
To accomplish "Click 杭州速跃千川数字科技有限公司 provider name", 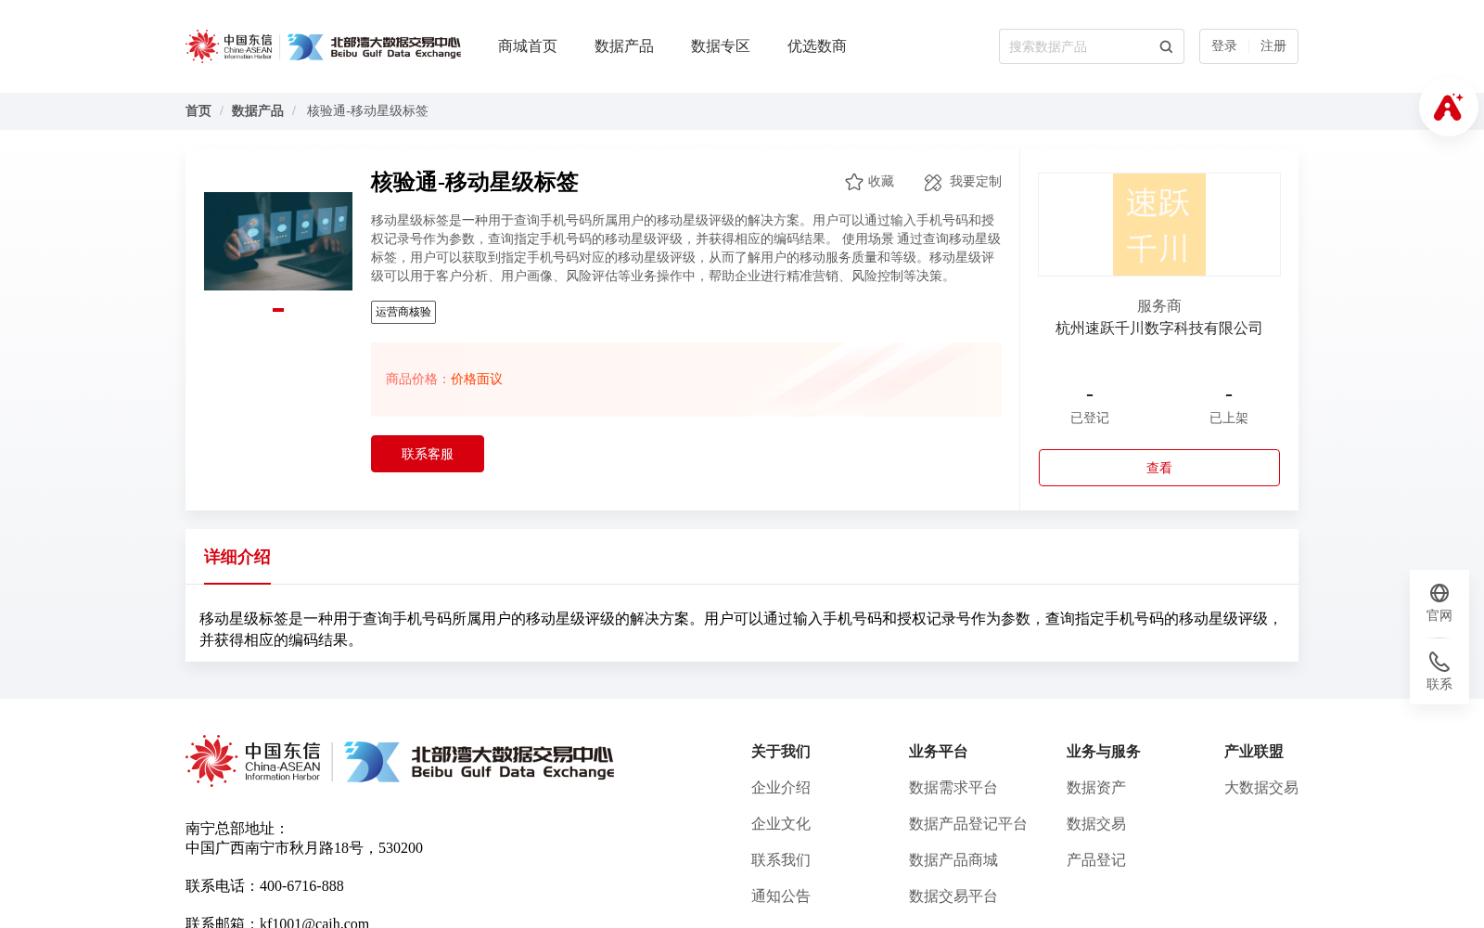I will (1159, 329).
